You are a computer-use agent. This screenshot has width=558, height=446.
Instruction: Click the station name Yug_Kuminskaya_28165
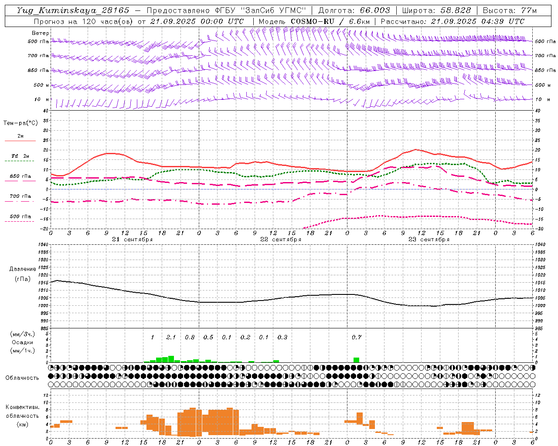pyautogui.click(x=73, y=10)
